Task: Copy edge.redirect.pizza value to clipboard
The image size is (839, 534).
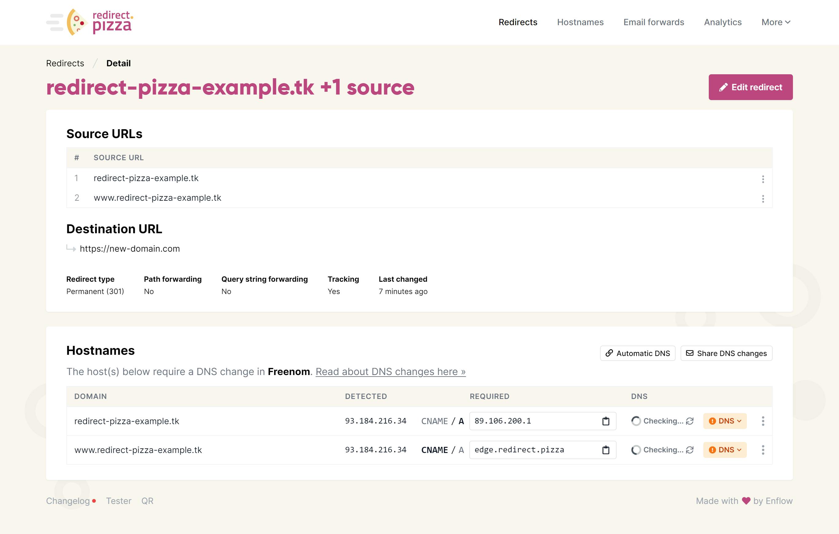Action: click(606, 450)
